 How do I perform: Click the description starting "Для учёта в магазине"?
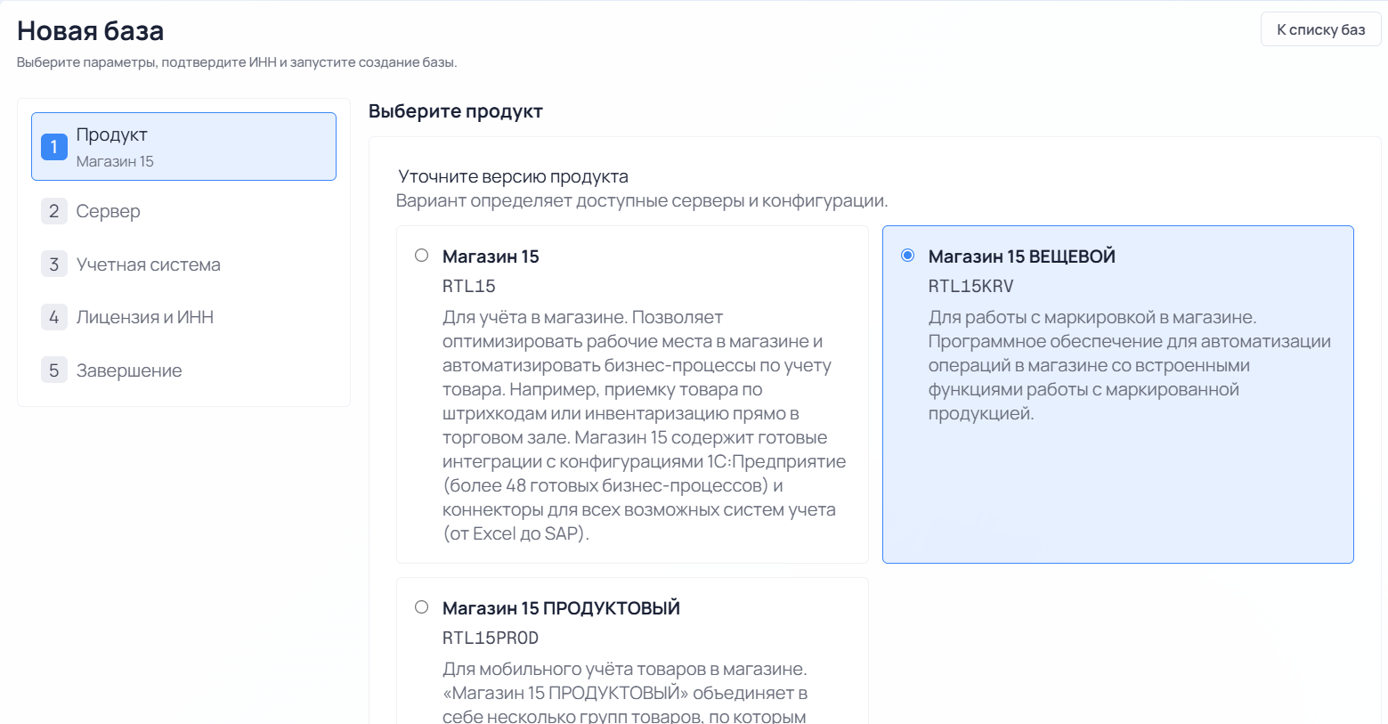coord(645,425)
